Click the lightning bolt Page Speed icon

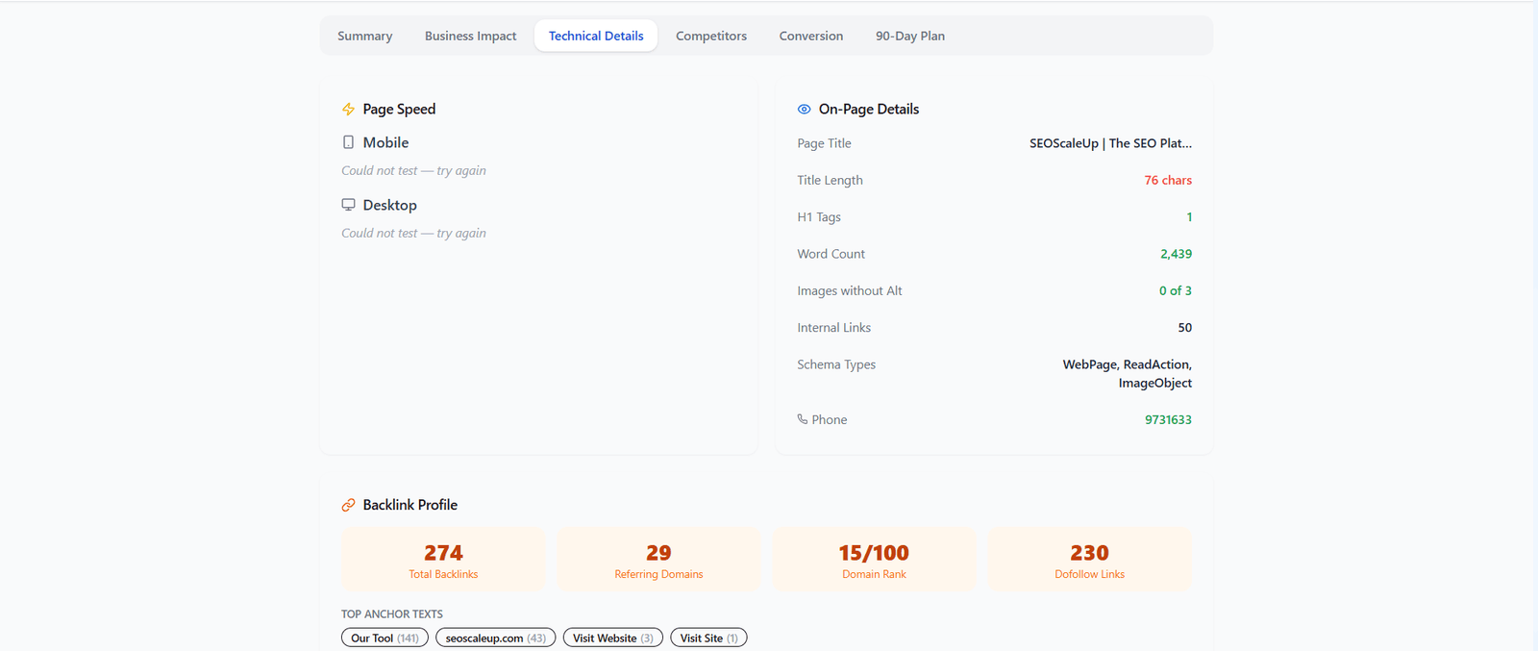348,110
